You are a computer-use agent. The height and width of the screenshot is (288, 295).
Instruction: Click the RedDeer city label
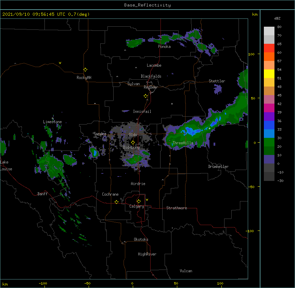point(151,87)
